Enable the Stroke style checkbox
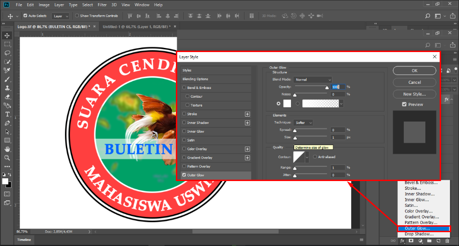Screen dimensions: 459x246 (x=184, y=114)
